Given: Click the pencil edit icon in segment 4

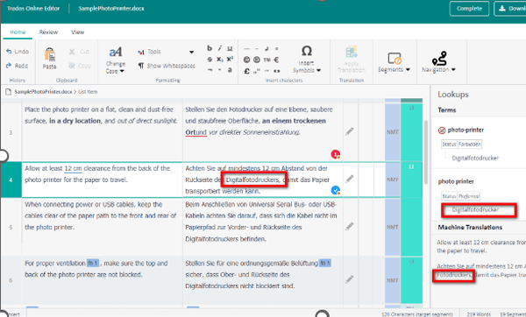Looking at the screenshot, I should 349,179.
